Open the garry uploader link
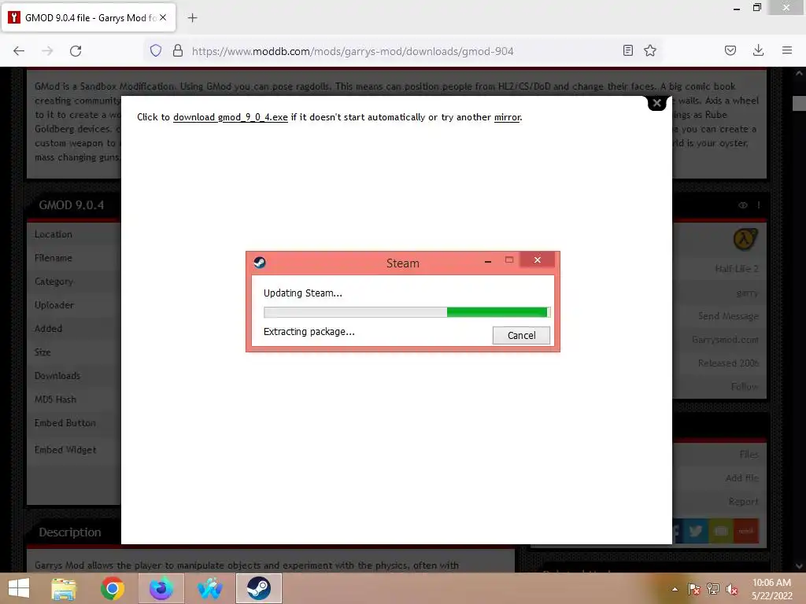Viewport: 806px width, 604px height. pos(747,293)
